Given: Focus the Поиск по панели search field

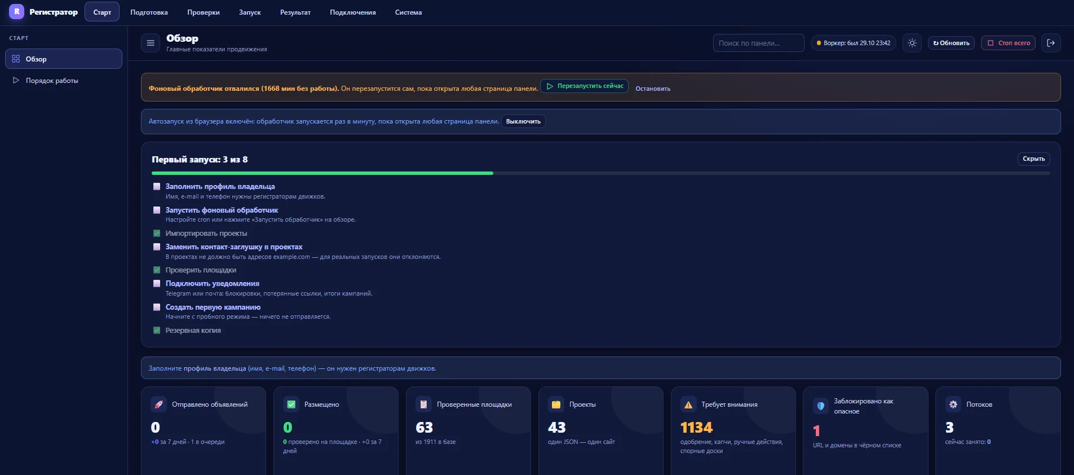Looking at the screenshot, I should click(758, 43).
